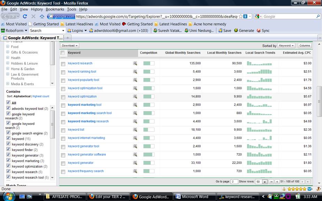Screen dimensions: 322x201
Task: Check the box for keyword research row
Action: coord(63,64)
